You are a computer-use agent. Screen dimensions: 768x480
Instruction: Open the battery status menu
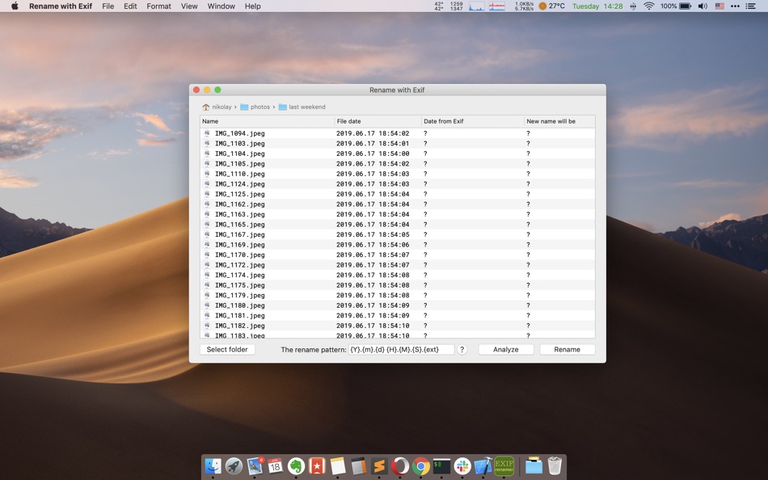(676, 6)
